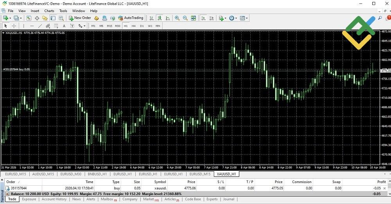Expand the Periods dropdown arrow
The width and height of the screenshot is (391, 204).
click(236, 18)
